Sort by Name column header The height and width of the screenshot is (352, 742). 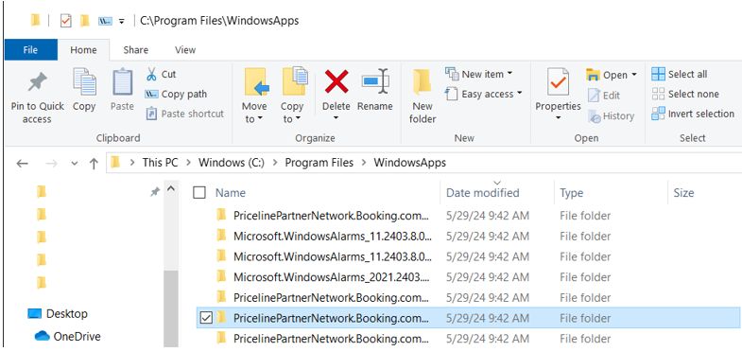pyautogui.click(x=231, y=193)
